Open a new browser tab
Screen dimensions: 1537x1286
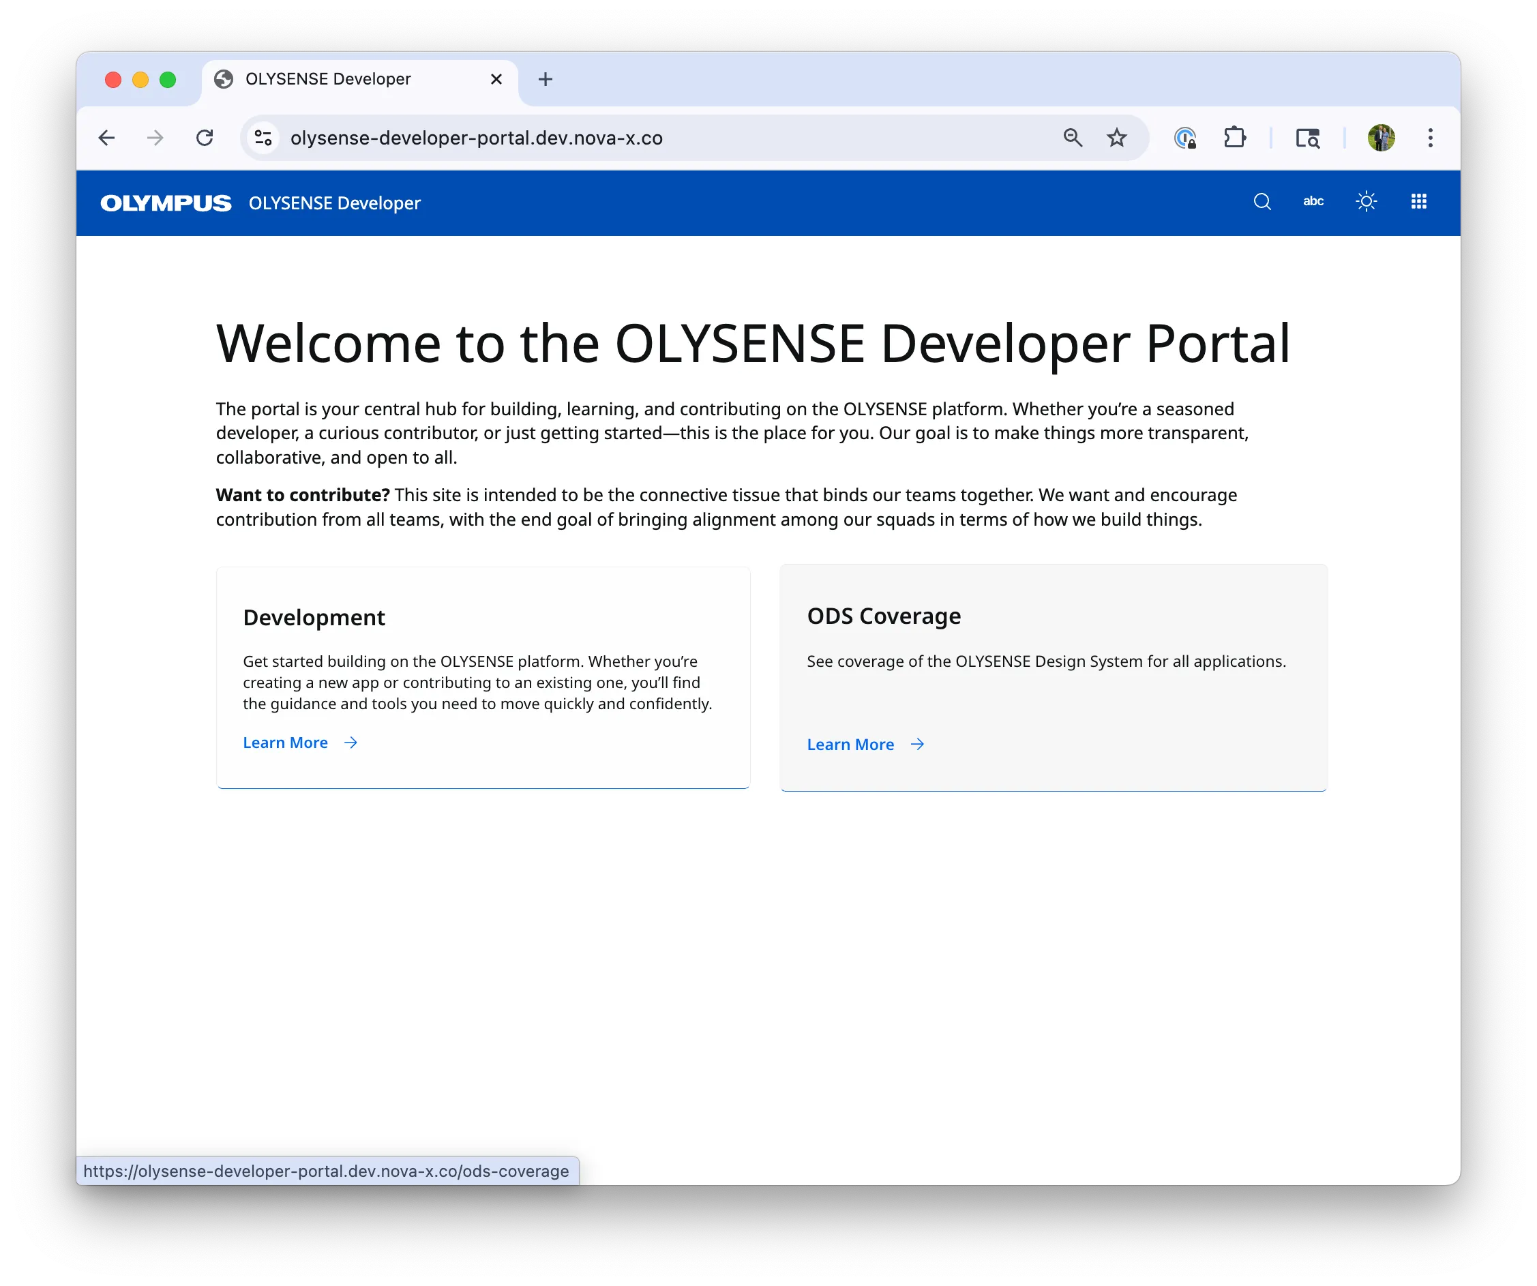point(545,79)
